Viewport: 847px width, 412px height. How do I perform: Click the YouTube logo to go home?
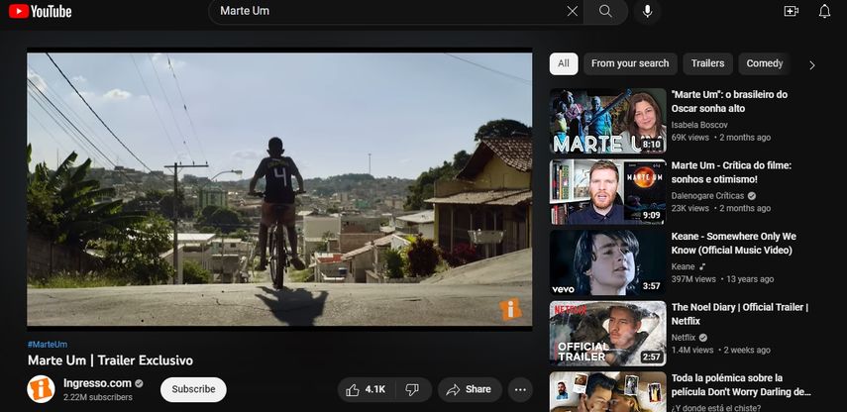click(40, 11)
